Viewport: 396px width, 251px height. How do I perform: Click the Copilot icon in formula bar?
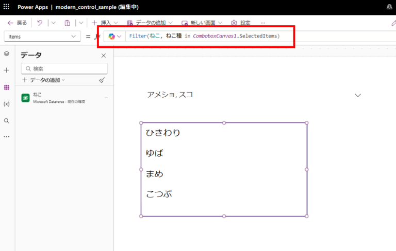[x=112, y=37]
